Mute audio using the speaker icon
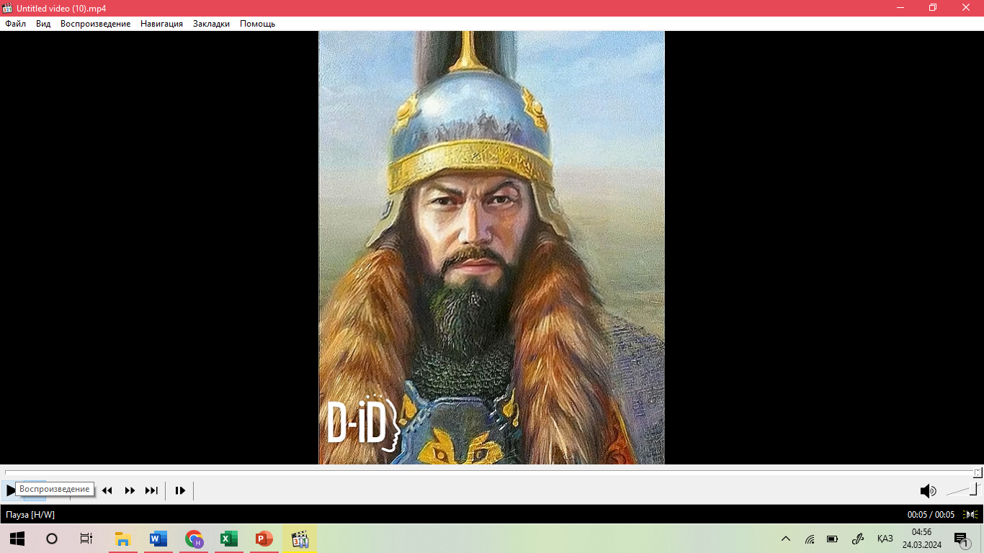 pos(928,491)
